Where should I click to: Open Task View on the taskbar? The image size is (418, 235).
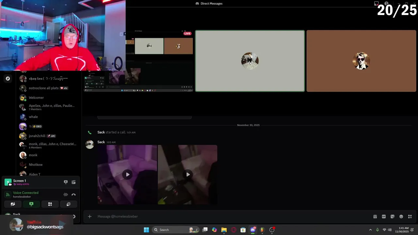(205, 230)
